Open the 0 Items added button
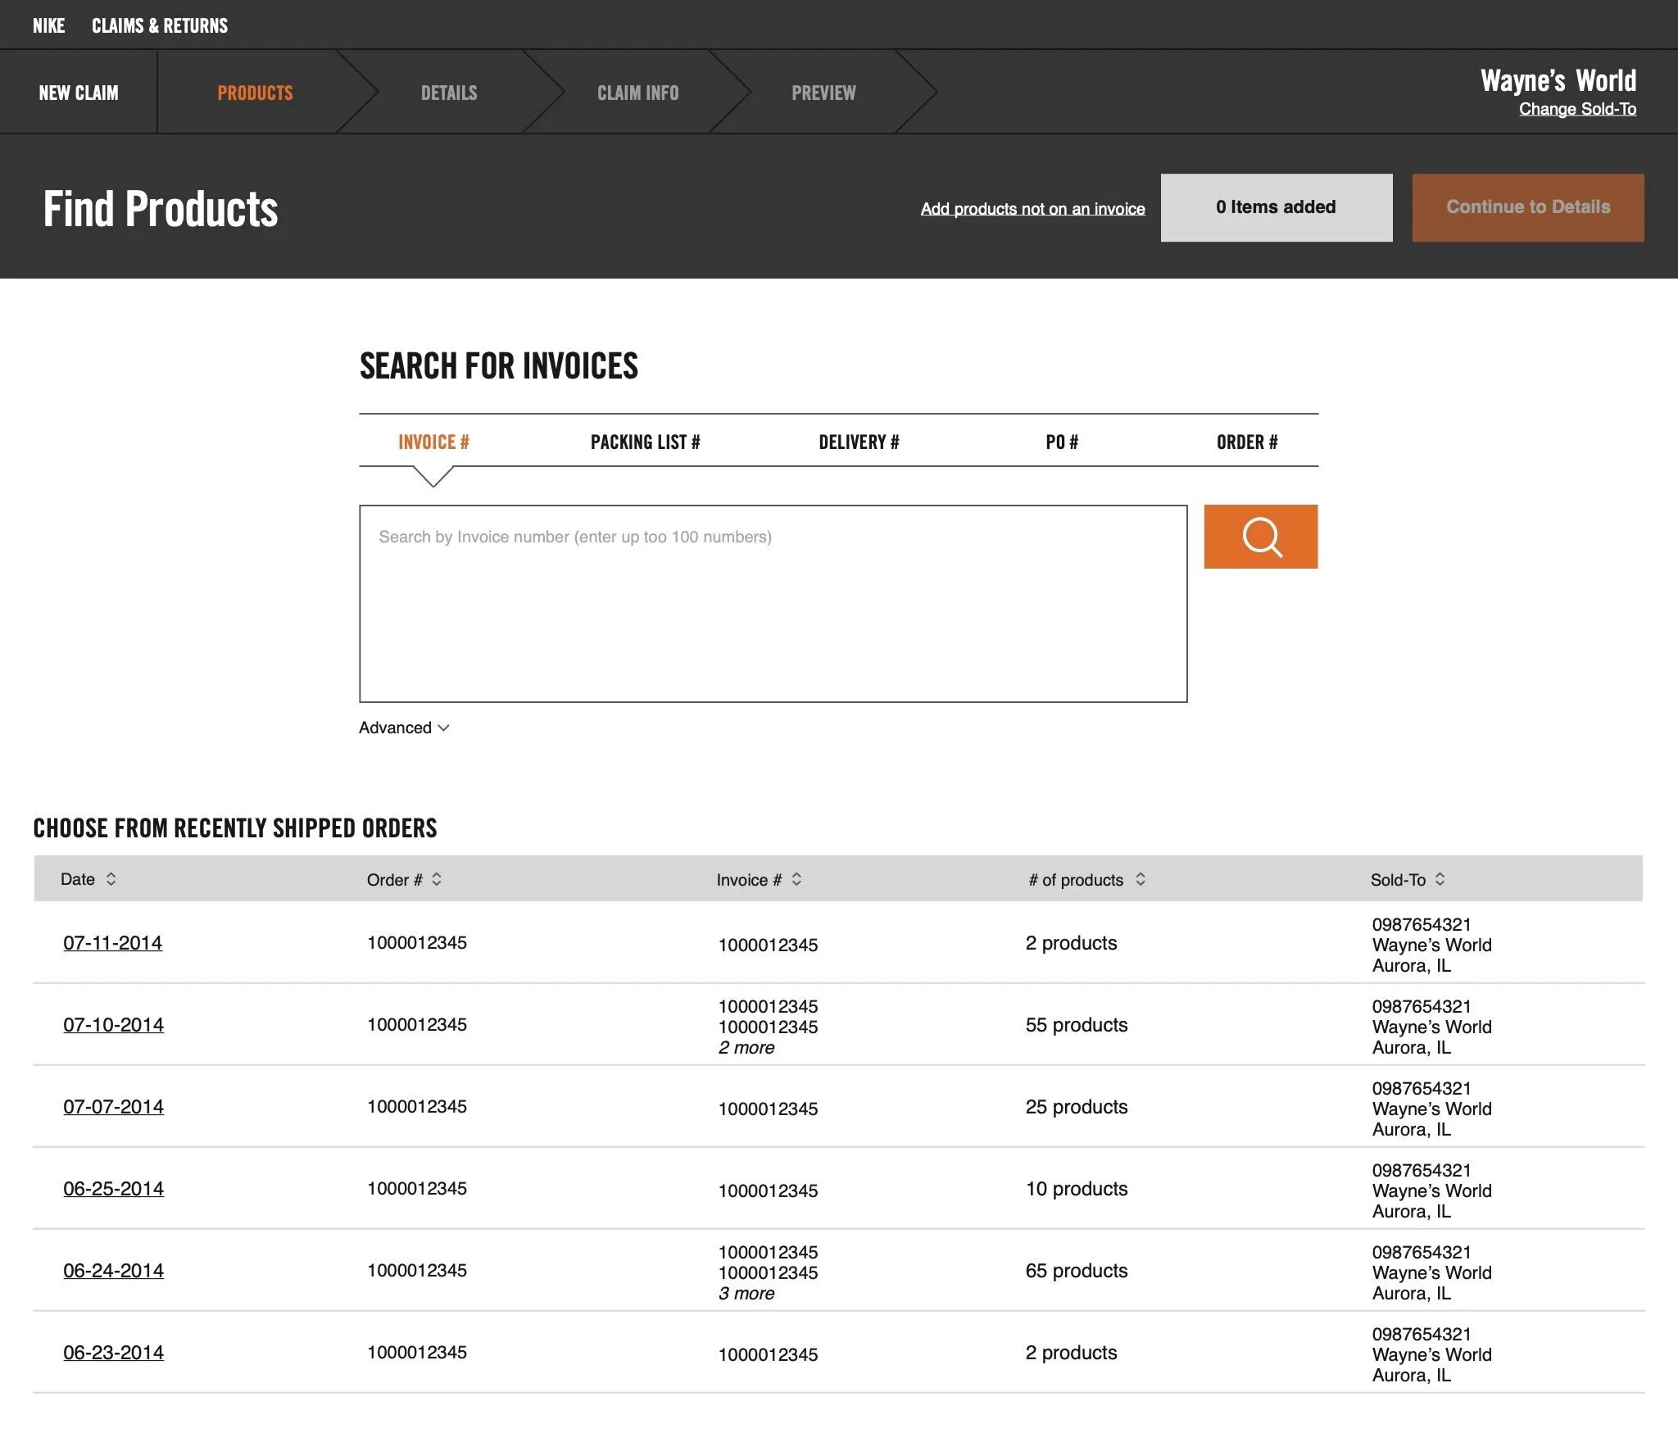 point(1276,207)
